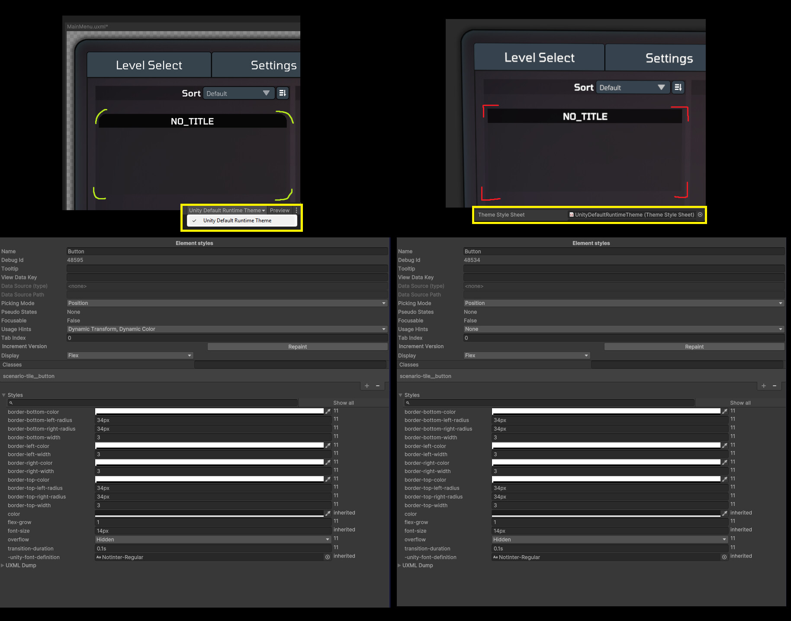Click inside the Styles search field
Viewport: 791px width, 621px height.
point(151,403)
